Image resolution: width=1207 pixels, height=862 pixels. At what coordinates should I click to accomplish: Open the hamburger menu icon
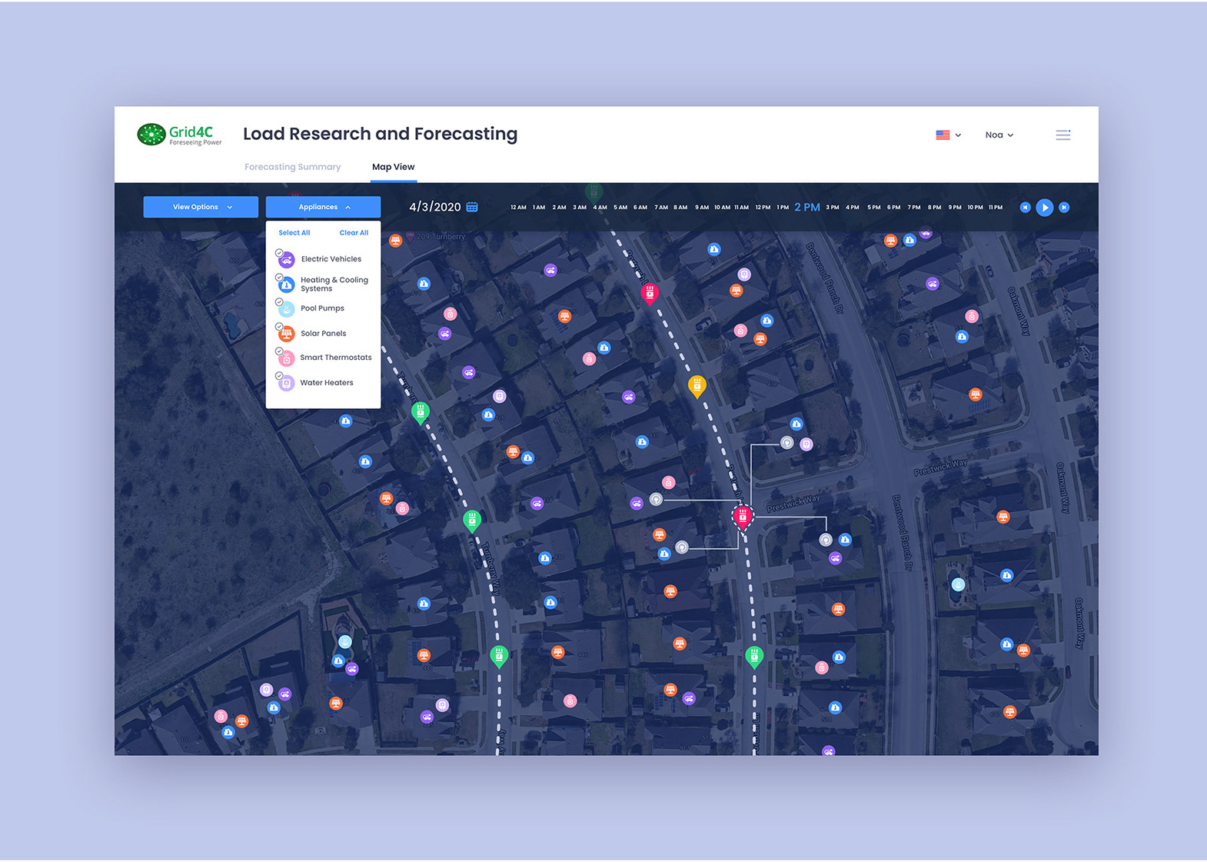pyautogui.click(x=1063, y=135)
